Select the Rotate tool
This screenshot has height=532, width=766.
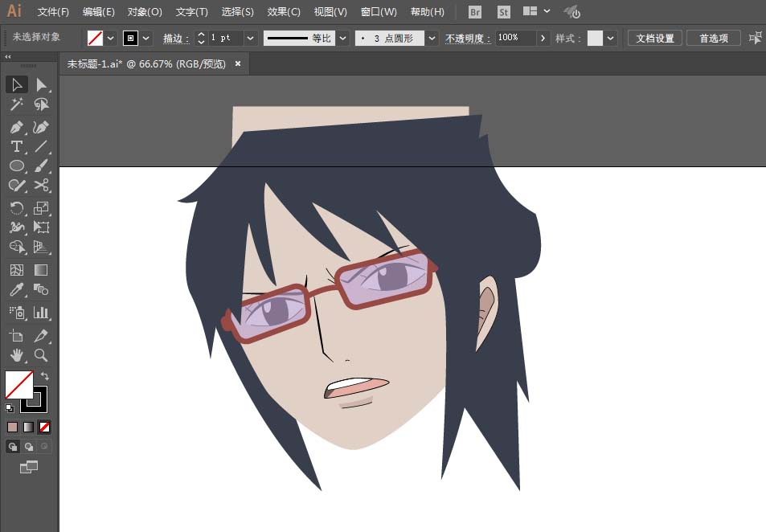coord(17,208)
